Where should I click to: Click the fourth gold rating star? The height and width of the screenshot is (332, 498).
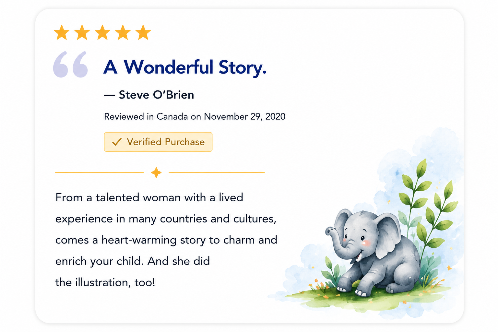[123, 33]
